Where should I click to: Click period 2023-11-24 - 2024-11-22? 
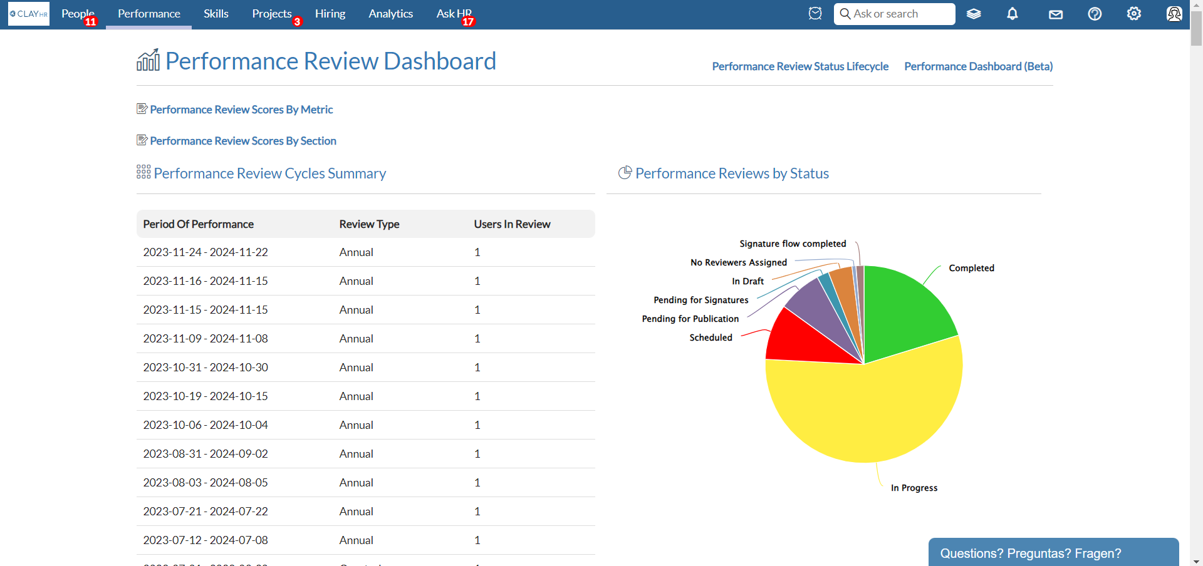(206, 252)
